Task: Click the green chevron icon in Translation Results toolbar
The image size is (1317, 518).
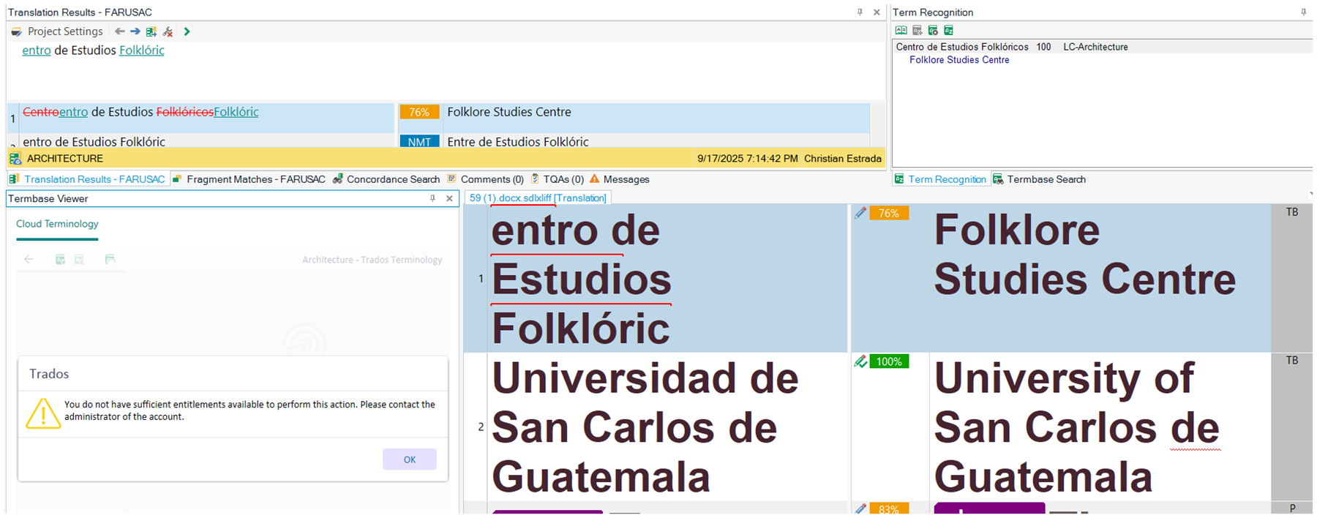Action: tap(187, 31)
